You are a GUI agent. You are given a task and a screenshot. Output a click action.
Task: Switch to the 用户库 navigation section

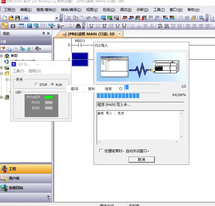(x=26, y=178)
